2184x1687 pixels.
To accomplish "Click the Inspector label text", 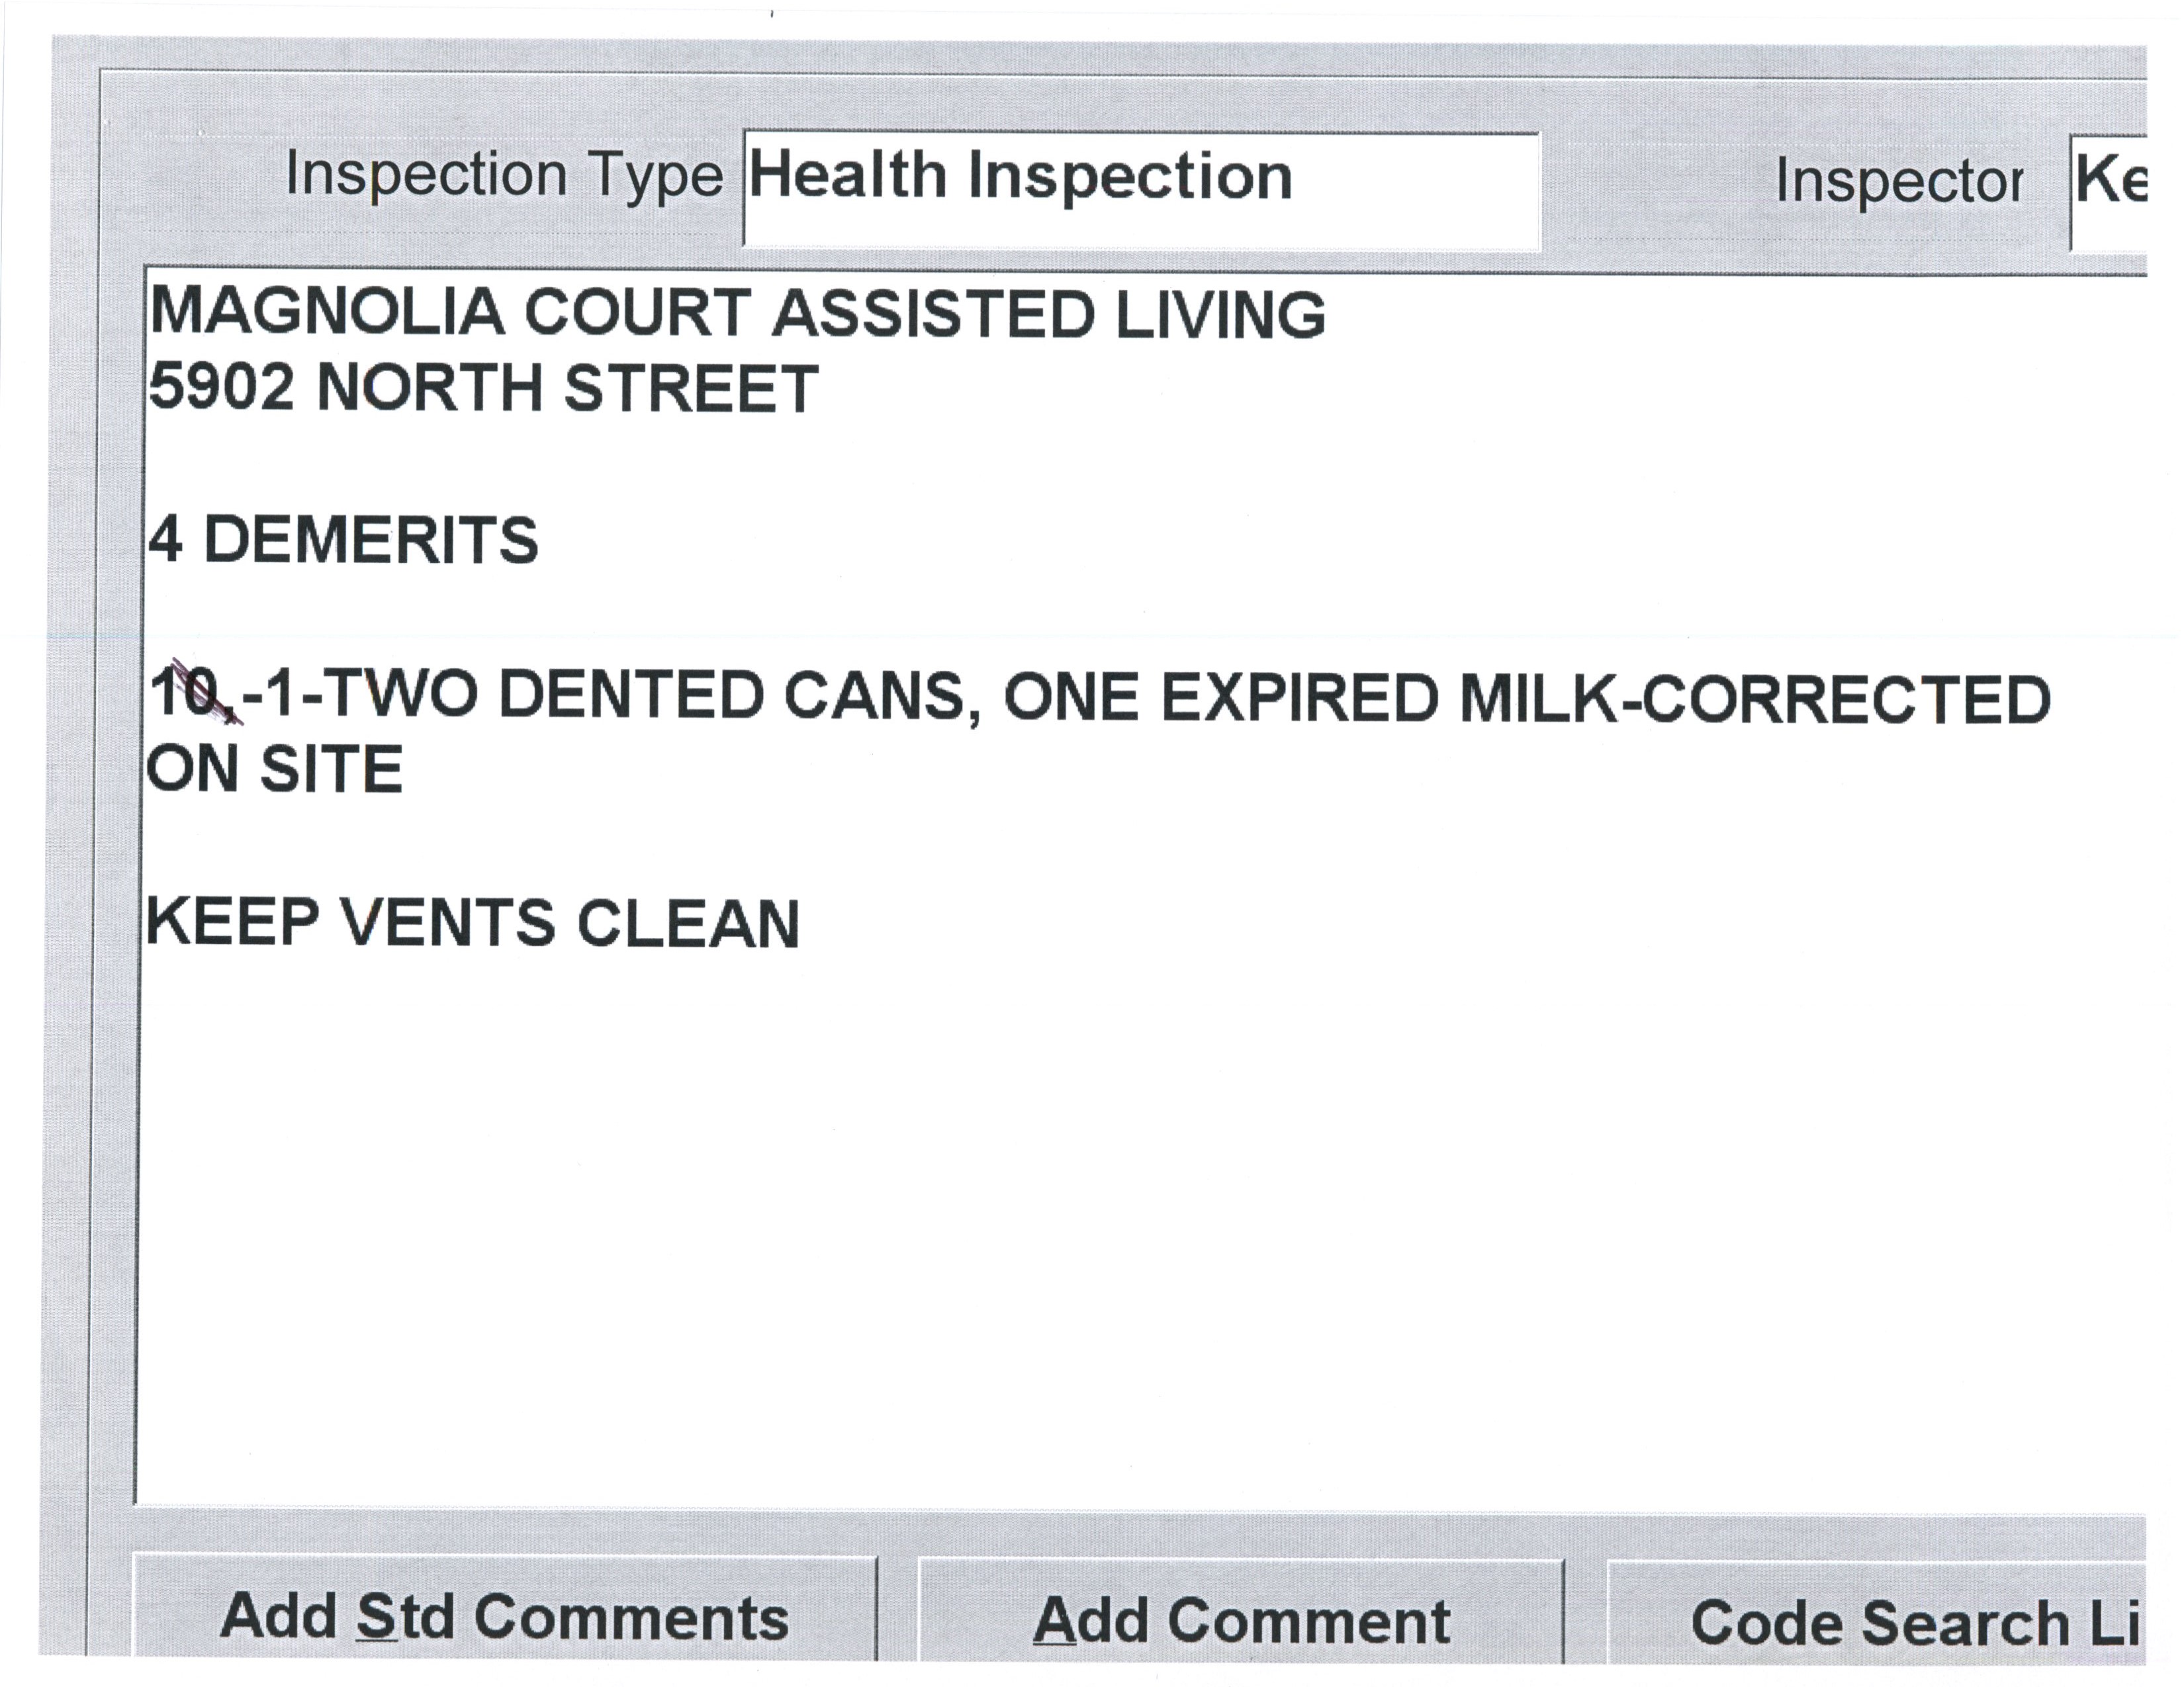I will pyautogui.click(x=1899, y=182).
